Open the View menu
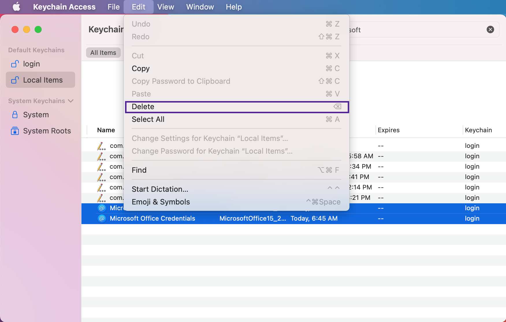The image size is (506, 322). pos(165,7)
